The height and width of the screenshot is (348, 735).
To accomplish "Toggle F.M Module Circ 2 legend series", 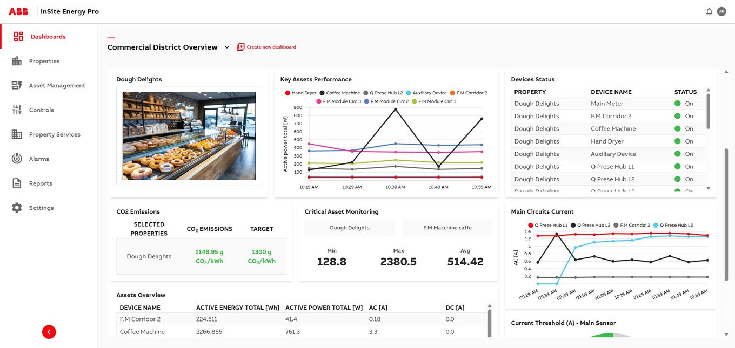I will coord(386,101).
